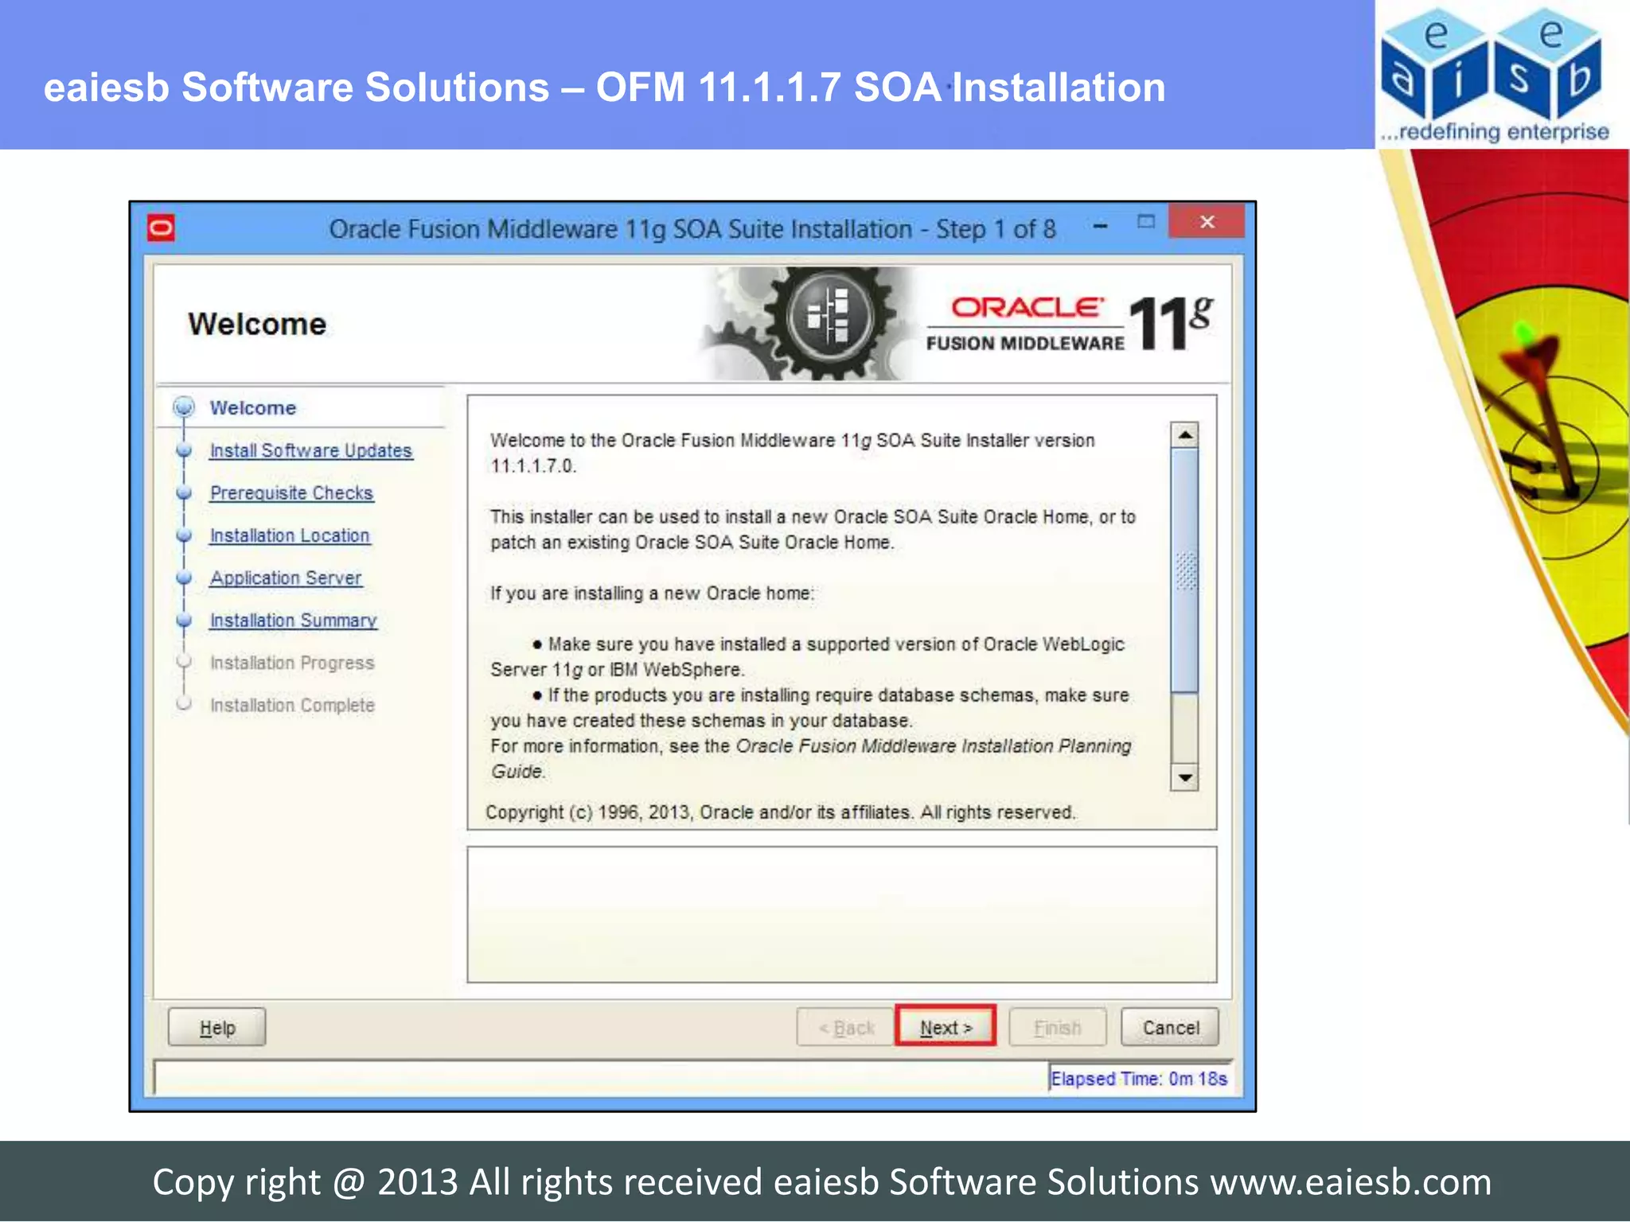Click the Installation Progress step bullet
The height and width of the screenshot is (1222, 1630).
[x=184, y=662]
